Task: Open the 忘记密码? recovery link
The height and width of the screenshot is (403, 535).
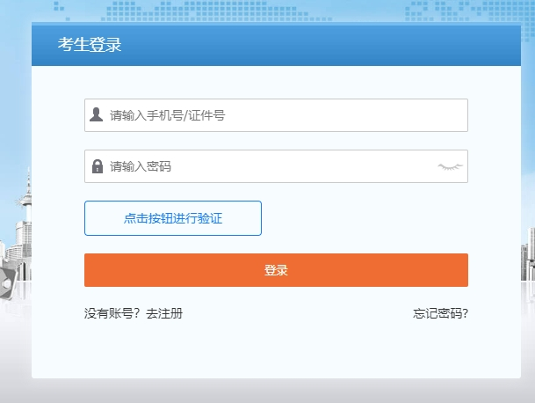Action: click(440, 313)
